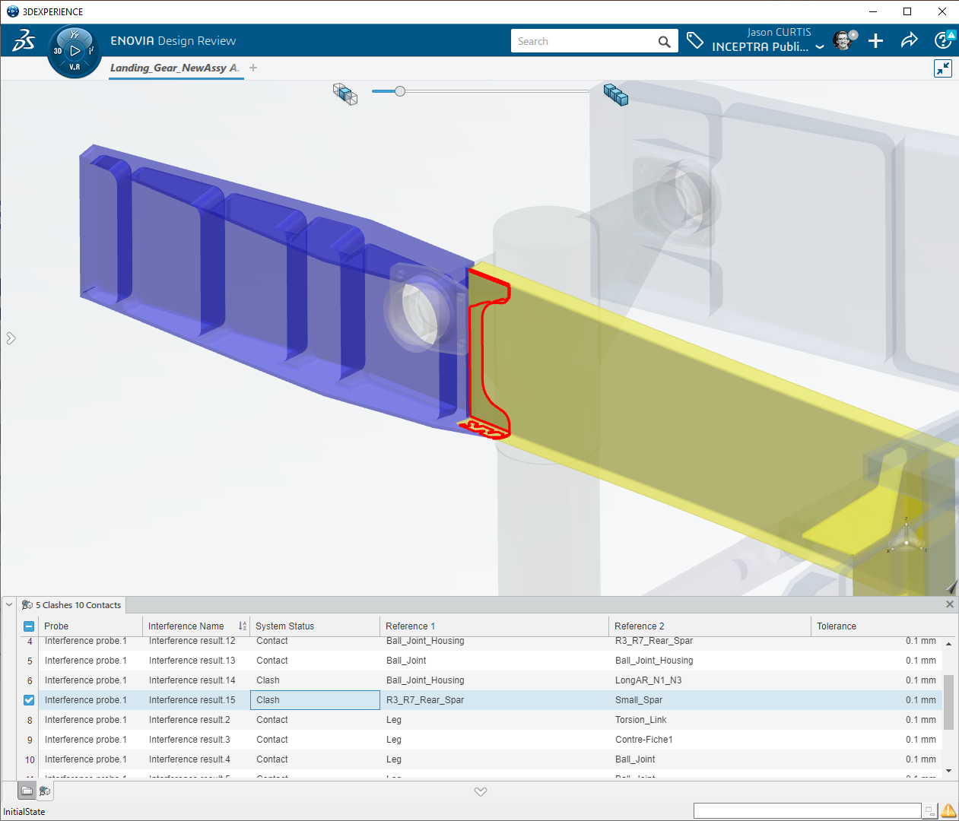The width and height of the screenshot is (959, 821).
Task: Collapse the interference results panel chevron
Action: pos(9,605)
